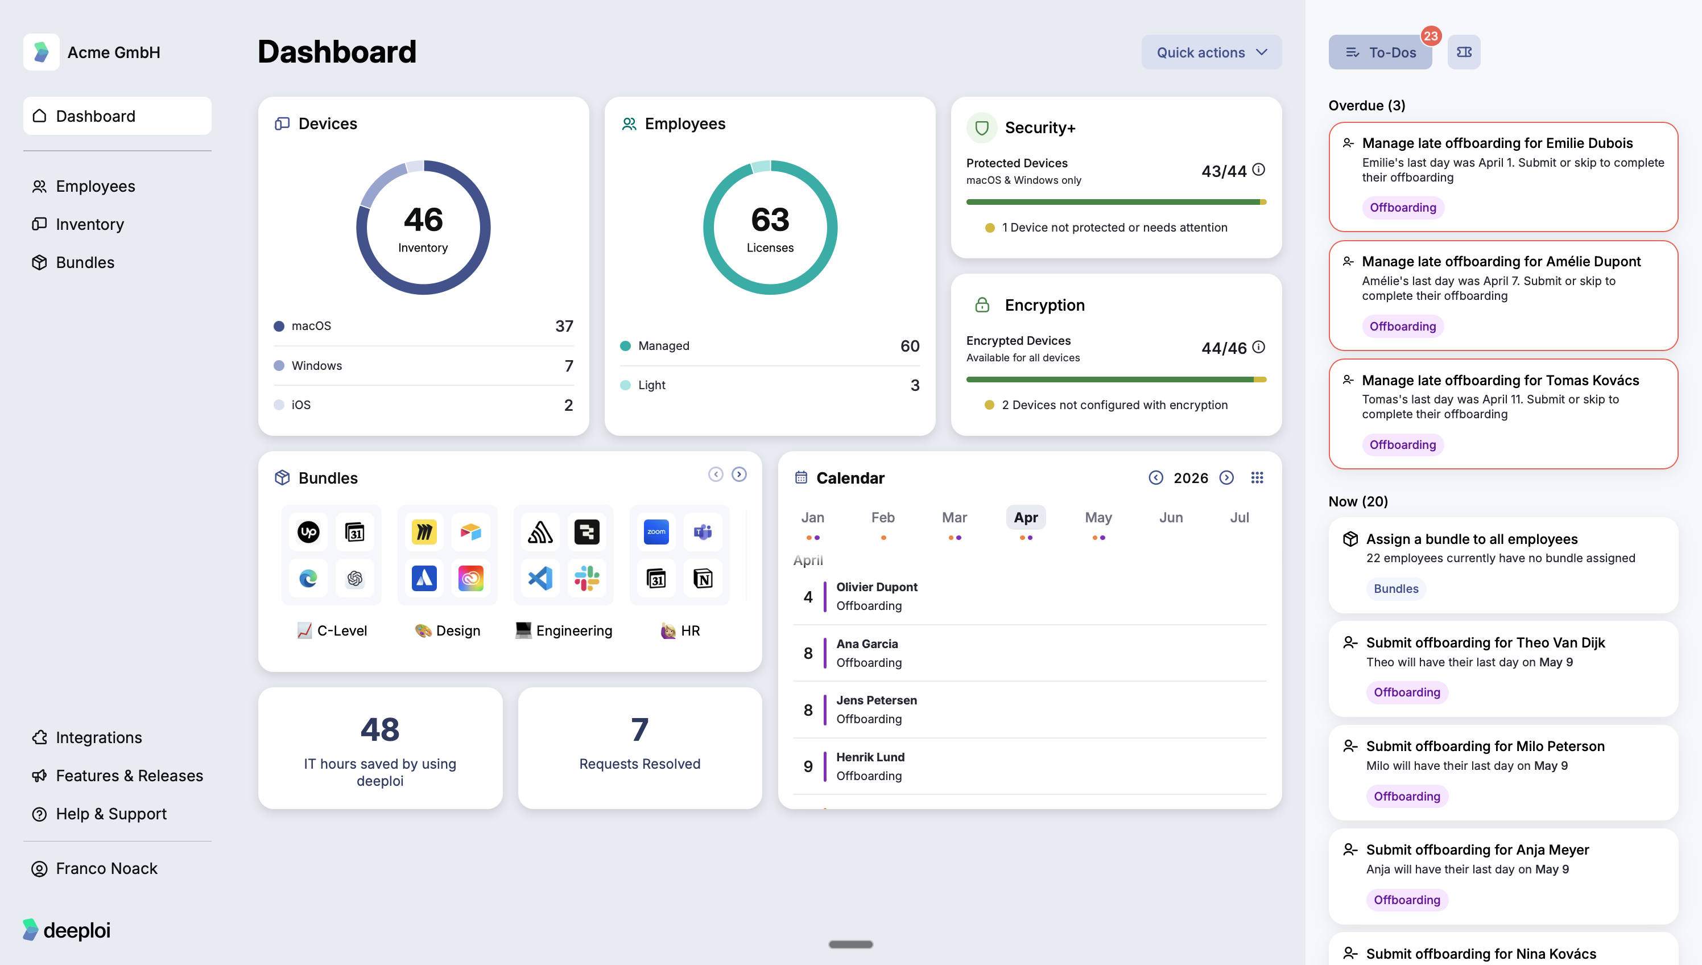This screenshot has height=965, width=1702.
Task: Open the Inventory section in the sidebar
Action: tap(89, 224)
